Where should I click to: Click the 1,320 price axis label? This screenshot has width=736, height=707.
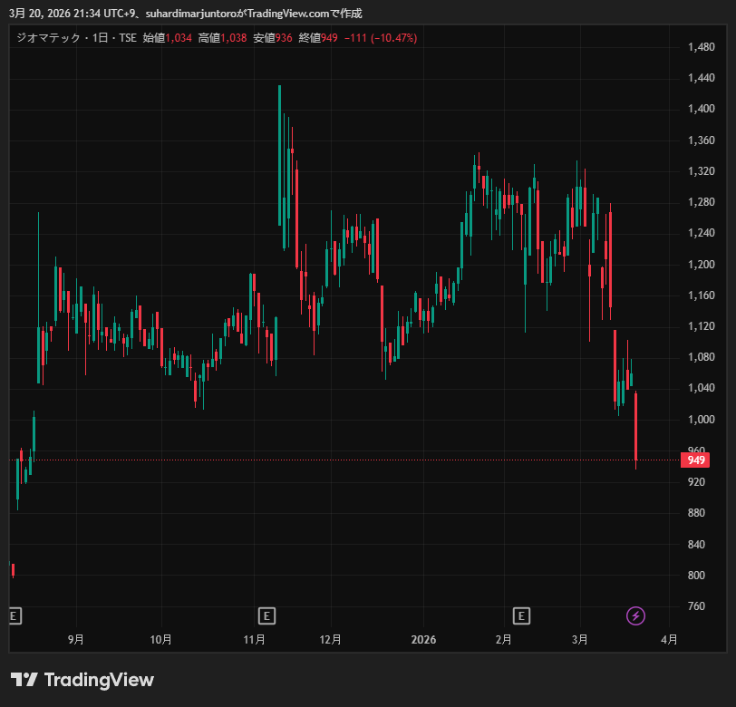point(701,171)
